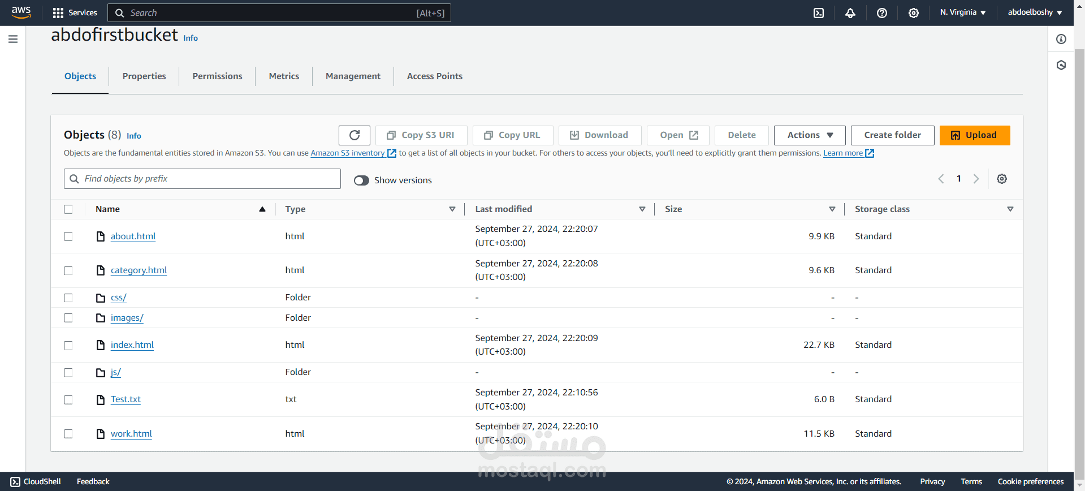
Task: Click the Feedback link in footer
Action: pos(93,482)
